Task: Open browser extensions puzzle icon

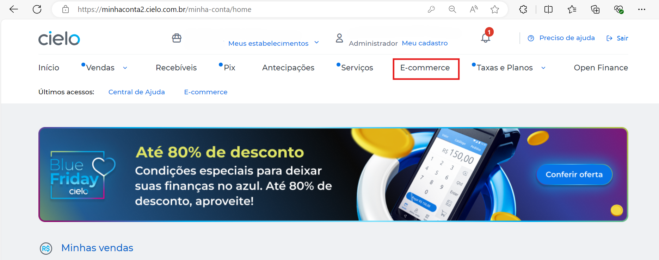Action: point(523,9)
